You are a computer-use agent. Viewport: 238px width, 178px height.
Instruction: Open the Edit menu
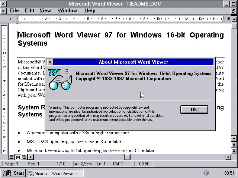click(x=29, y=11)
